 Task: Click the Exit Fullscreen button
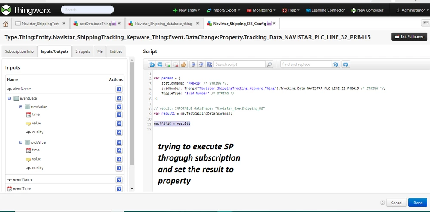(409, 36)
